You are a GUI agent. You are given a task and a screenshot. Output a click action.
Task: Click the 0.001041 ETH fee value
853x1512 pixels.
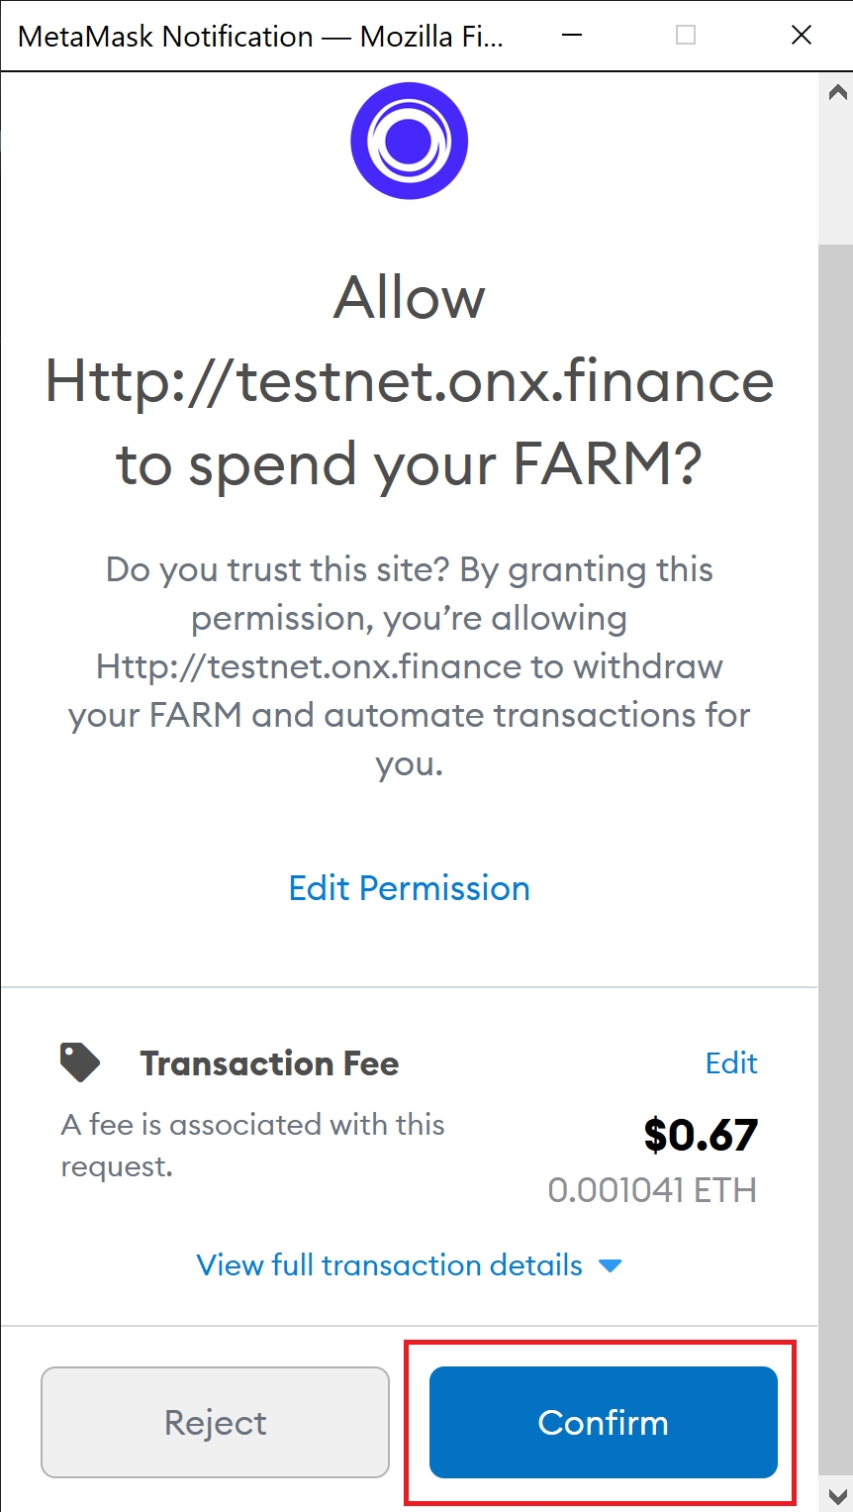coord(652,1189)
